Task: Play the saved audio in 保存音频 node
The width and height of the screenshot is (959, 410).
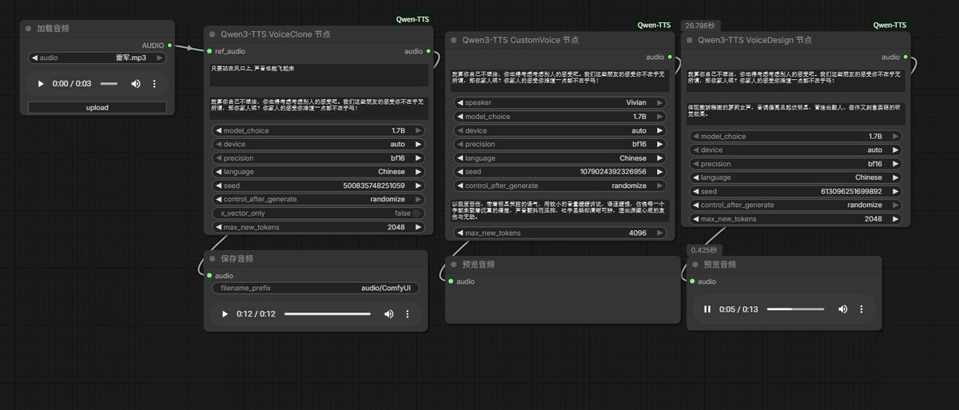Action: 225,314
